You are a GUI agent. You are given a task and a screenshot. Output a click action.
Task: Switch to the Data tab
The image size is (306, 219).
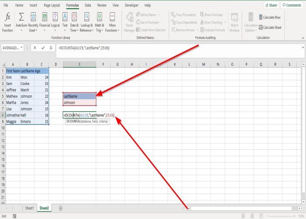point(88,5)
